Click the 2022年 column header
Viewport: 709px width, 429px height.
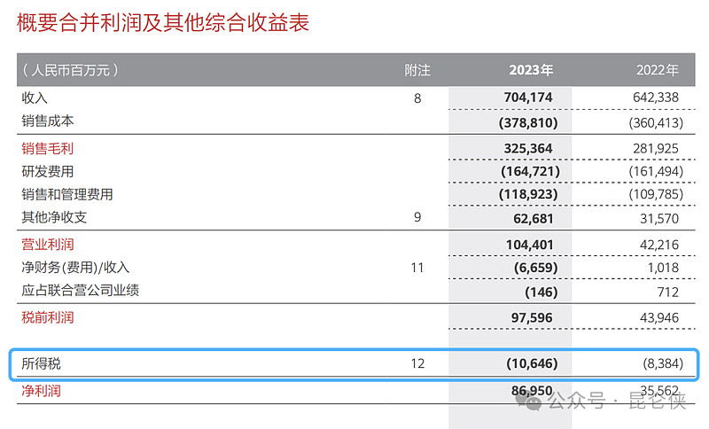(658, 70)
